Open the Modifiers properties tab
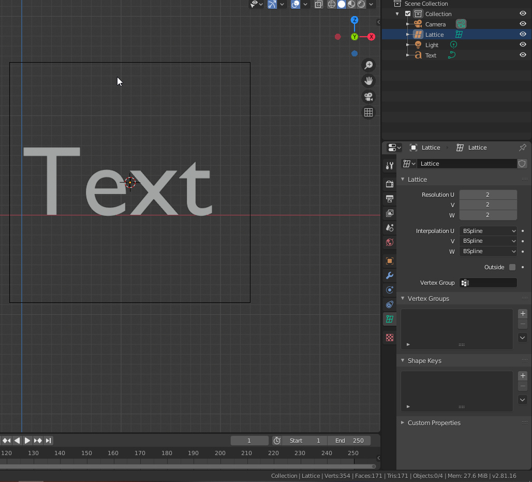 pyautogui.click(x=390, y=275)
